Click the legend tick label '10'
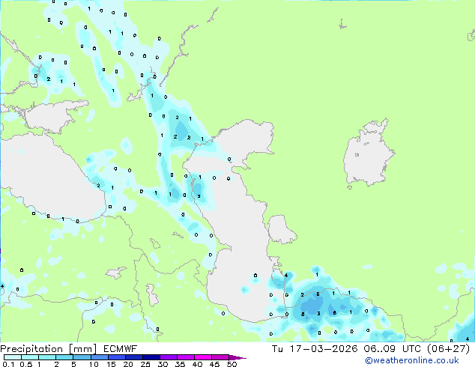Image resolution: width=475 pixels, height=367 pixels. [x=94, y=364]
